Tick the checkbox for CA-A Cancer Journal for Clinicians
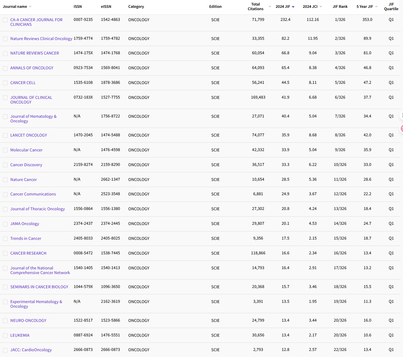Screen dimensions: 403x357 click(x=5, y=20)
